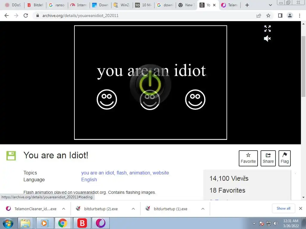Open the English language link
The height and width of the screenshot is (229, 306).
click(x=89, y=180)
